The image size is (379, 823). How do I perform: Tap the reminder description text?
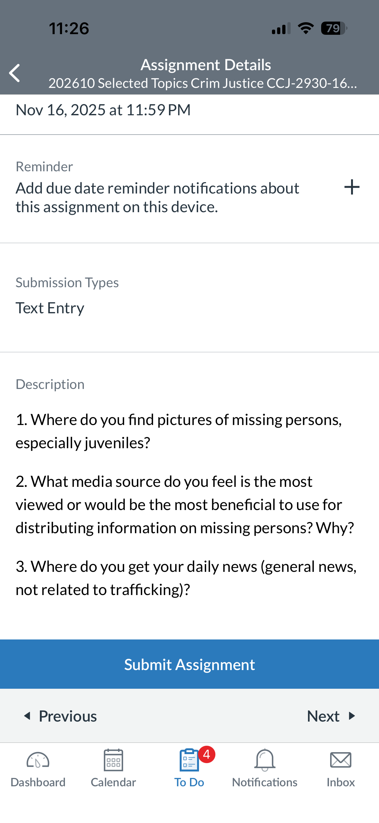pyautogui.click(x=158, y=197)
